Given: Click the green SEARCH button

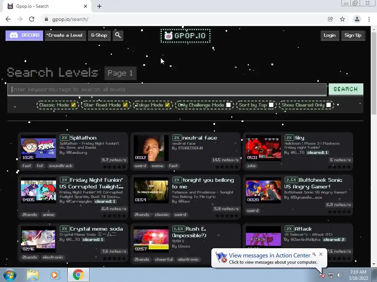Looking at the screenshot, I should pyautogui.click(x=346, y=89).
